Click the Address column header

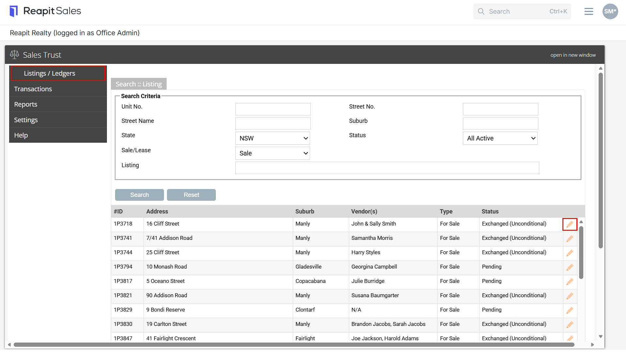coord(157,212)
